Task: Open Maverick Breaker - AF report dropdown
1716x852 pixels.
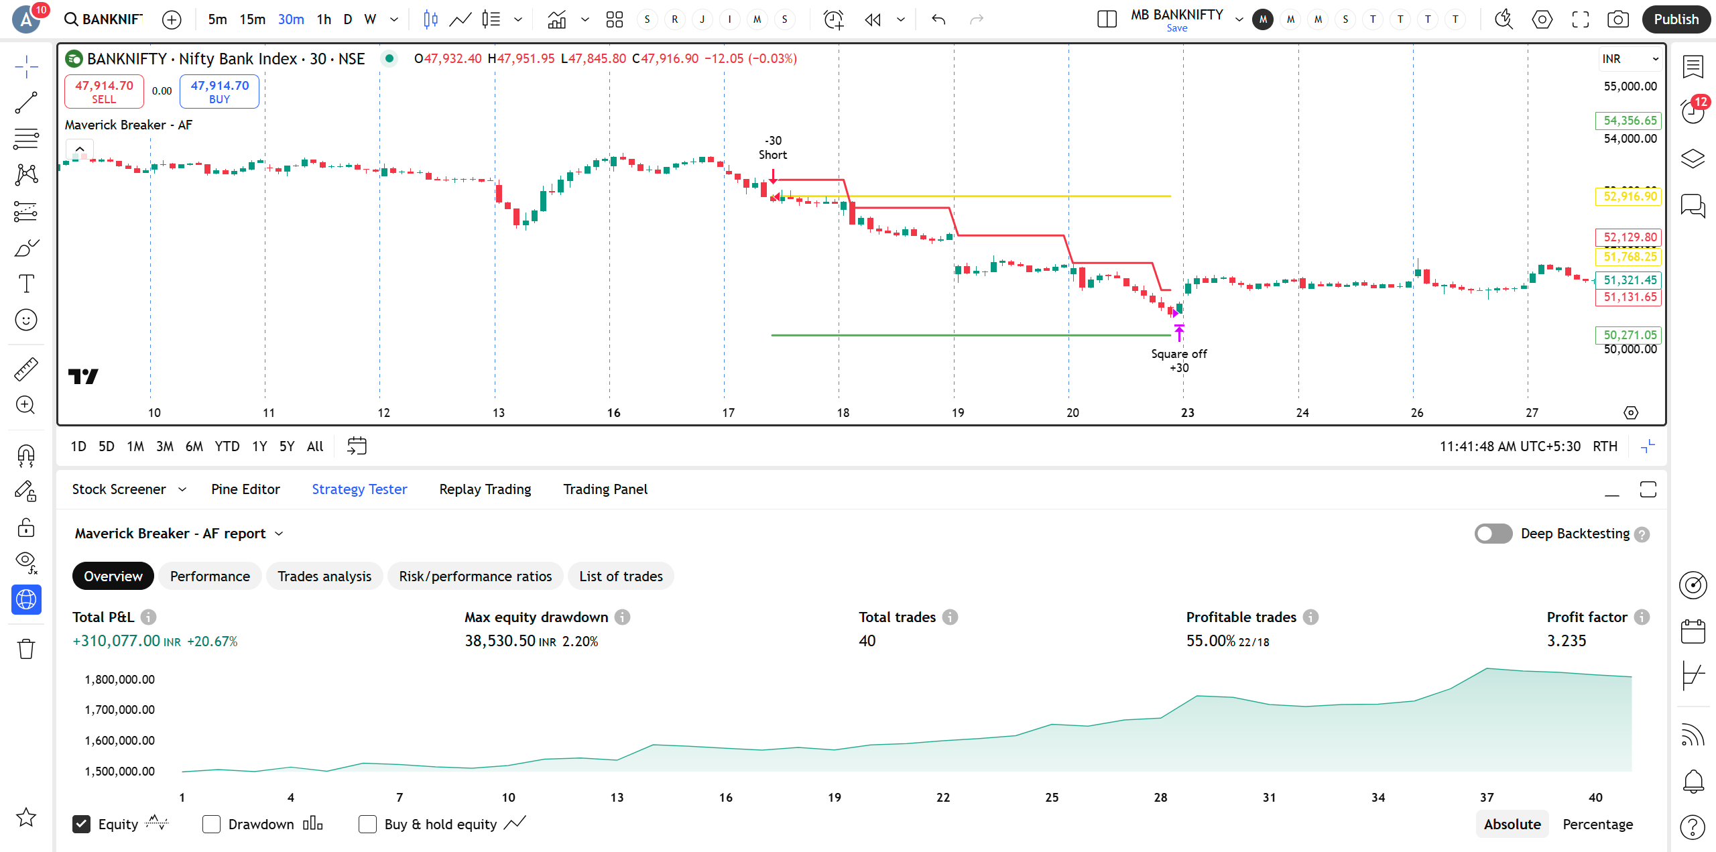Action: pos(179,534)
